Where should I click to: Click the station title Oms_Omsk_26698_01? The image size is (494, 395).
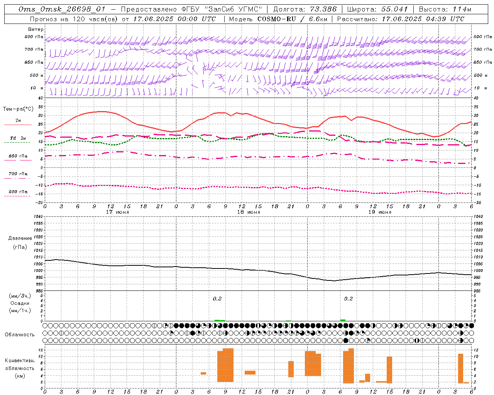pyautogui.click(x=62, y=9)
